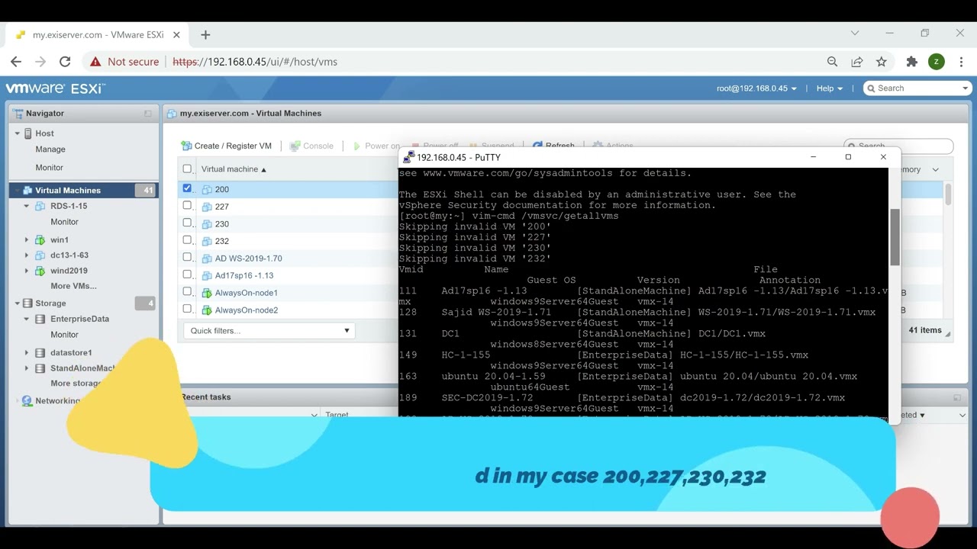Open the browser zoom magnifier icon

pyautogui.click(x=833, y=62)
